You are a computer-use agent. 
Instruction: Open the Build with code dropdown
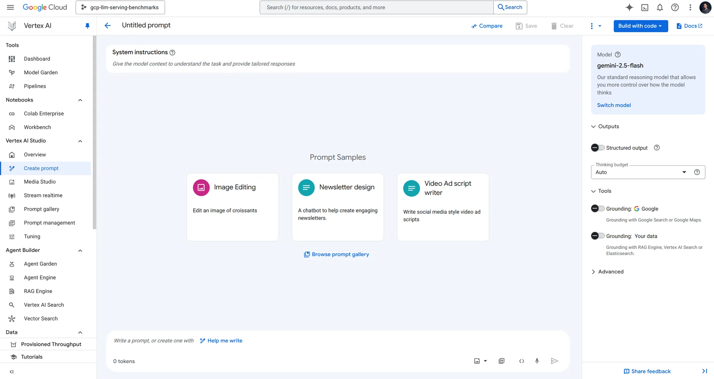(640, 26)
